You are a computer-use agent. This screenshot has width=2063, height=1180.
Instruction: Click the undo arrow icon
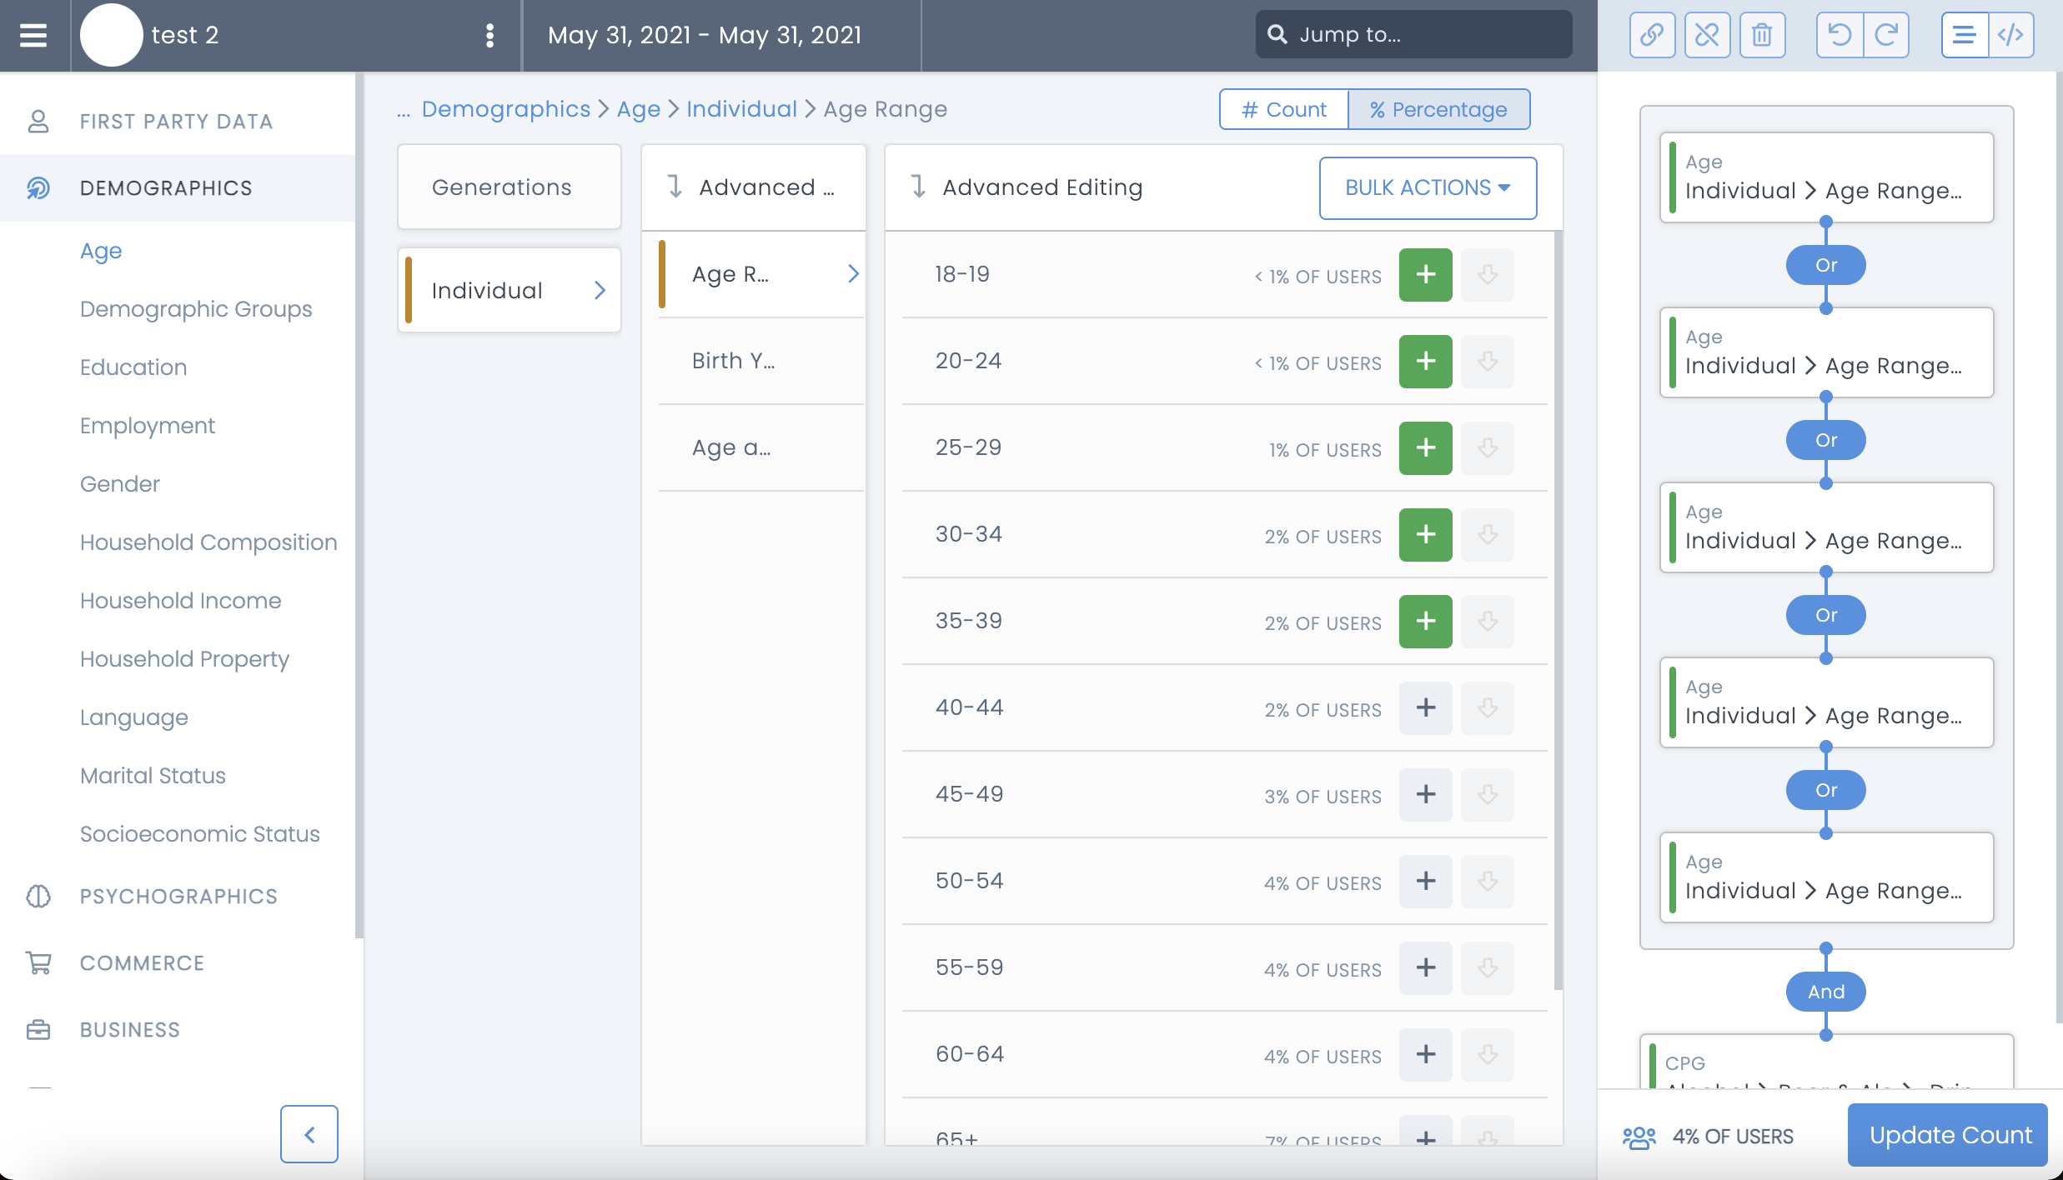click(x=1839, y=35)
